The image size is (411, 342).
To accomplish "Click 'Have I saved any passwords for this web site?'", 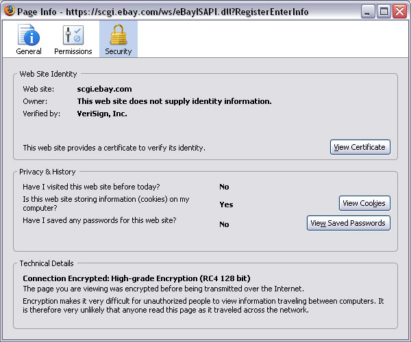I will (99, 220).
